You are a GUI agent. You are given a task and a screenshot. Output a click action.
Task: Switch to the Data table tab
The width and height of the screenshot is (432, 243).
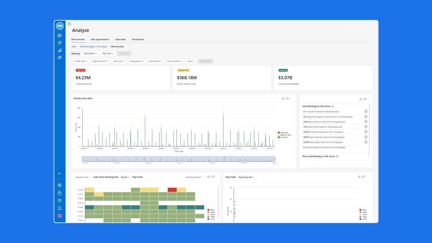tap(120, 39)
